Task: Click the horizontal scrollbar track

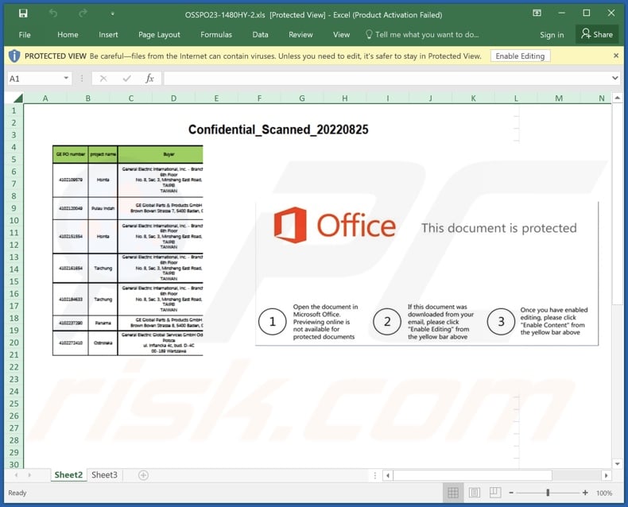Action: pos(577,475)
